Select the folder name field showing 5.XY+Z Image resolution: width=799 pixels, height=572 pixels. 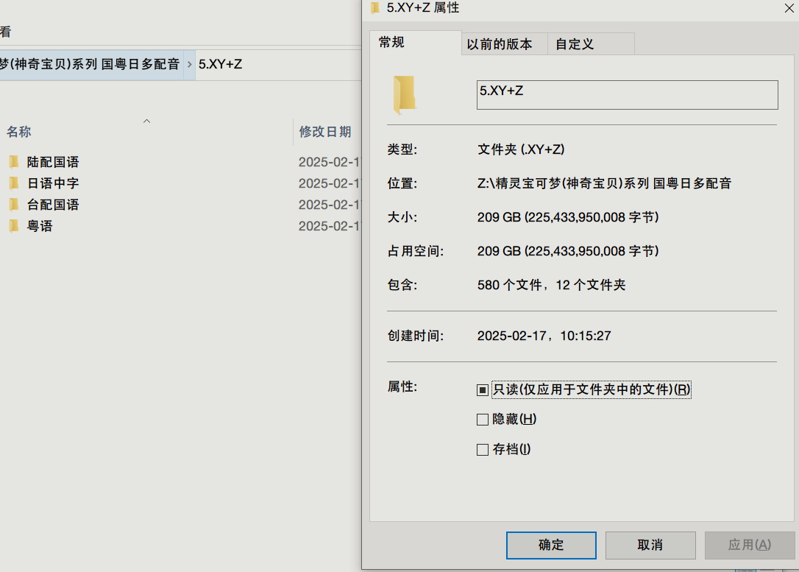[x=627, y=94]
